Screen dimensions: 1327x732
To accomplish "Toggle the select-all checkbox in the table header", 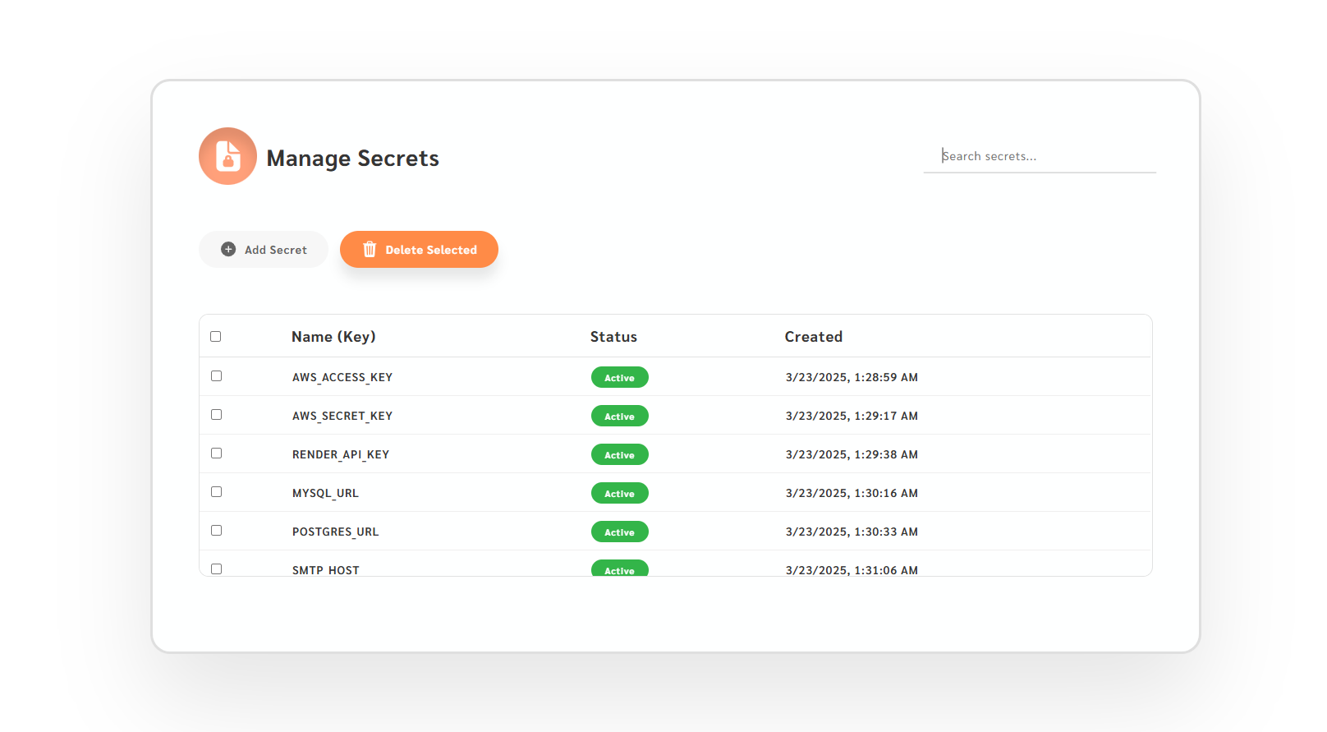I will [x=216, y=337].
